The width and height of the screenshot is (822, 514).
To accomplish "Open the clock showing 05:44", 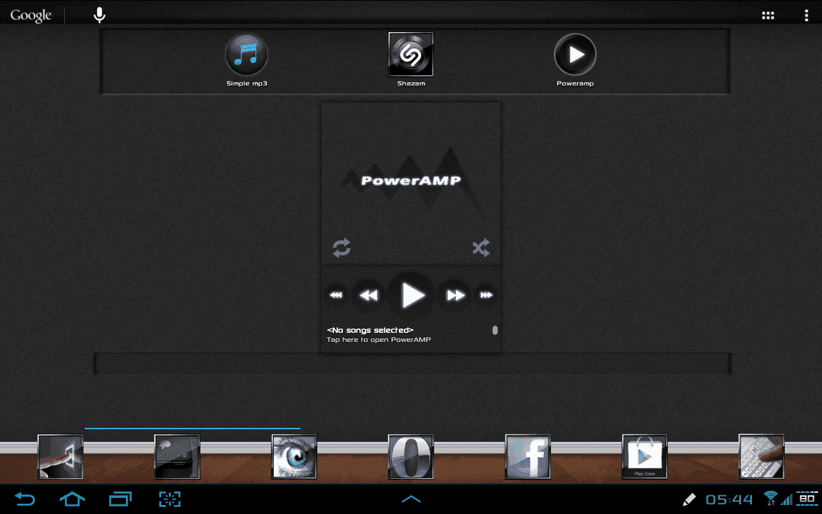I will click(x=730, y=499).
